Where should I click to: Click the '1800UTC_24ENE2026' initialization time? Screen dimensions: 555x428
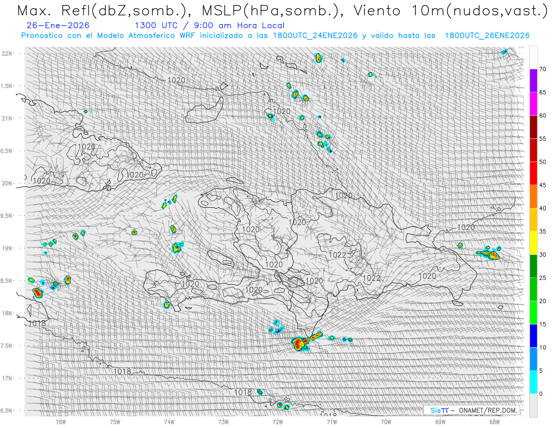tap(315, 36)
